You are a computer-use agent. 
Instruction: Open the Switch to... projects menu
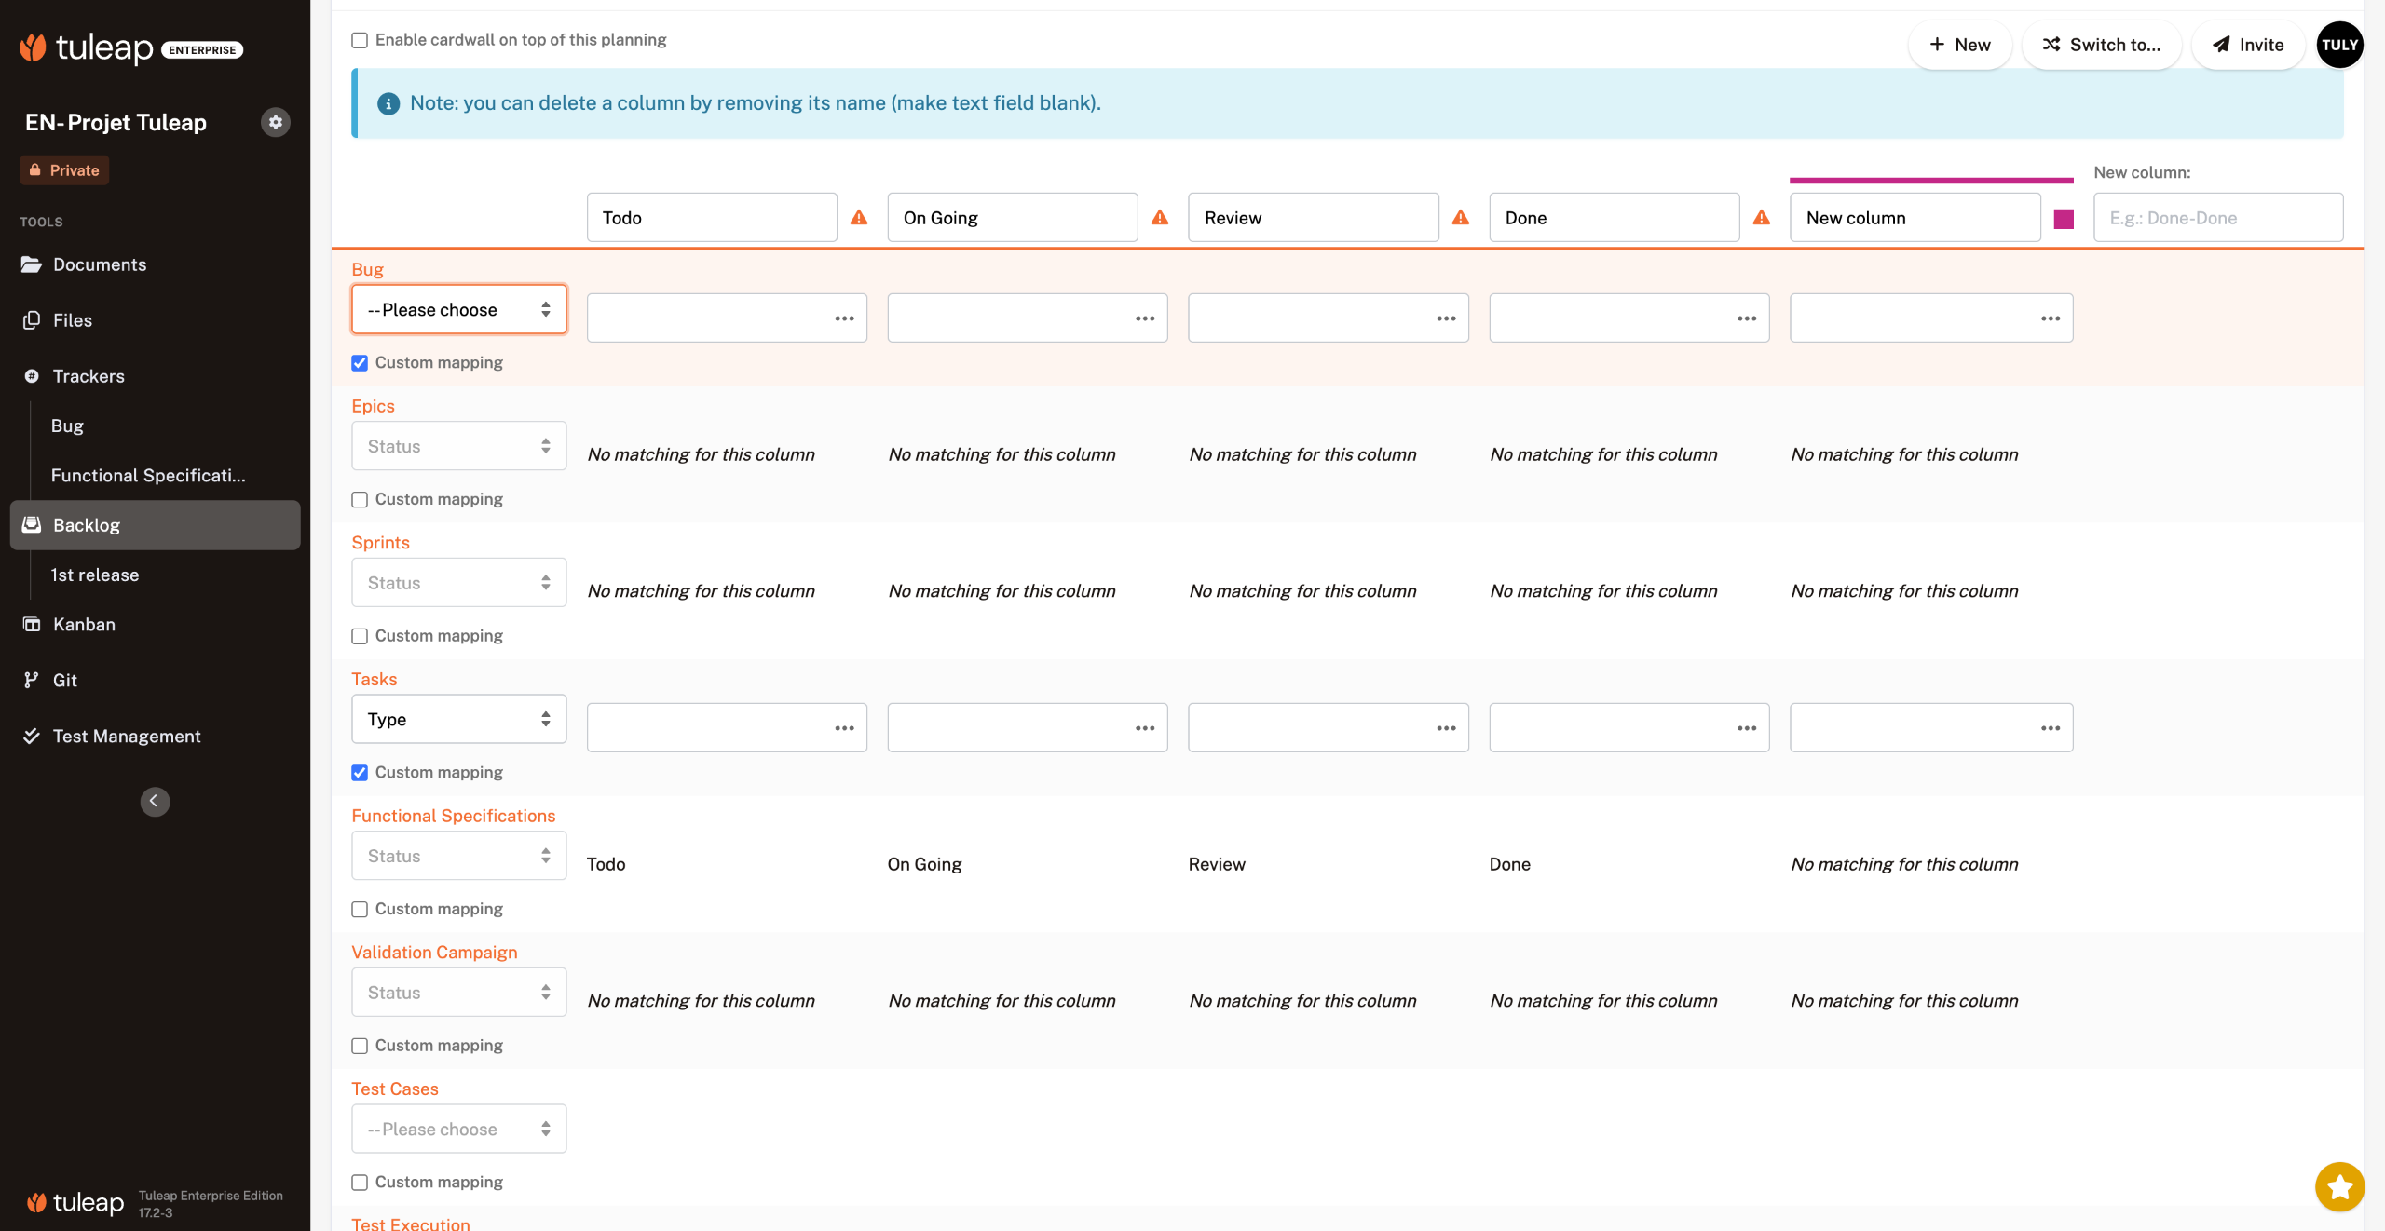click(2102, 45)
